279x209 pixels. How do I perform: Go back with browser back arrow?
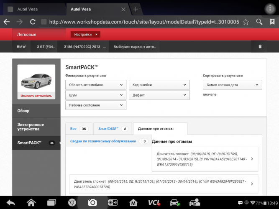pyautogui.click(x=7, y=22)
